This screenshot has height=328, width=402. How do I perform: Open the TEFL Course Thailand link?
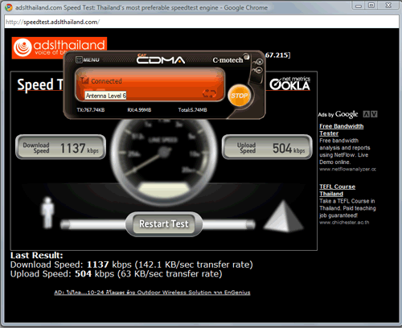click(338, 190)
